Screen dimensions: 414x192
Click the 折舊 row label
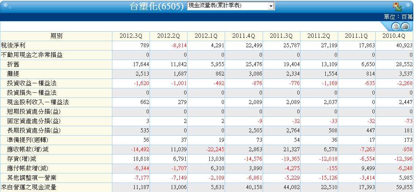(x=13, y=64)
